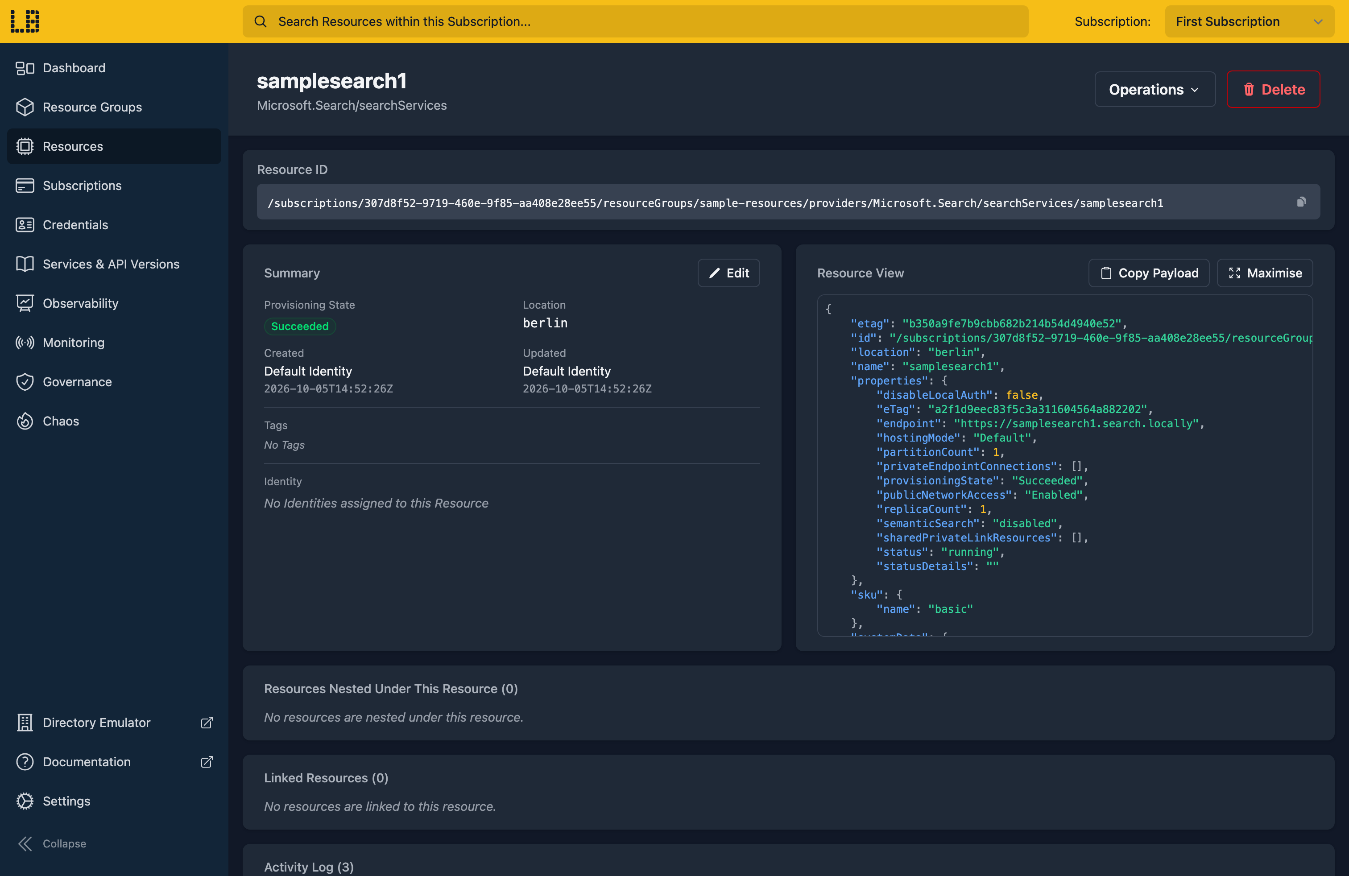The image size is (1349, 876).
Task: Click the Subscriptions card icon
Action: 25,185
